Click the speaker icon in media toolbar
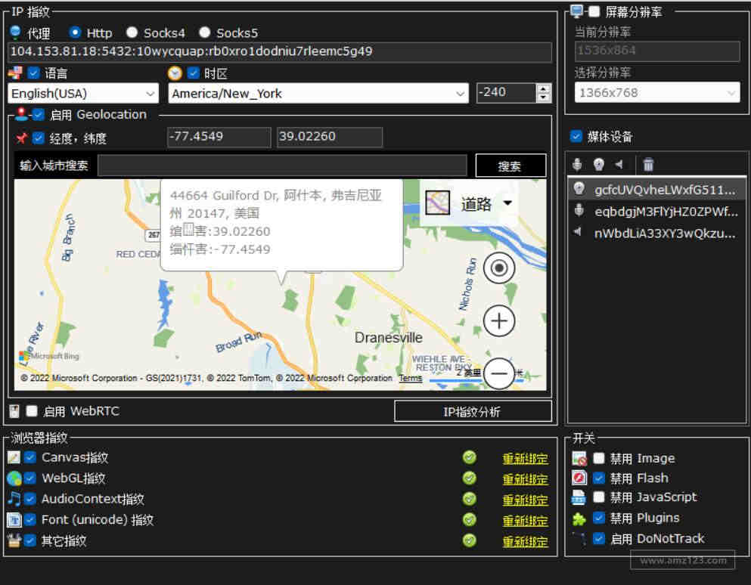This screenshot has height=585, width=751. tap(619, 164)
